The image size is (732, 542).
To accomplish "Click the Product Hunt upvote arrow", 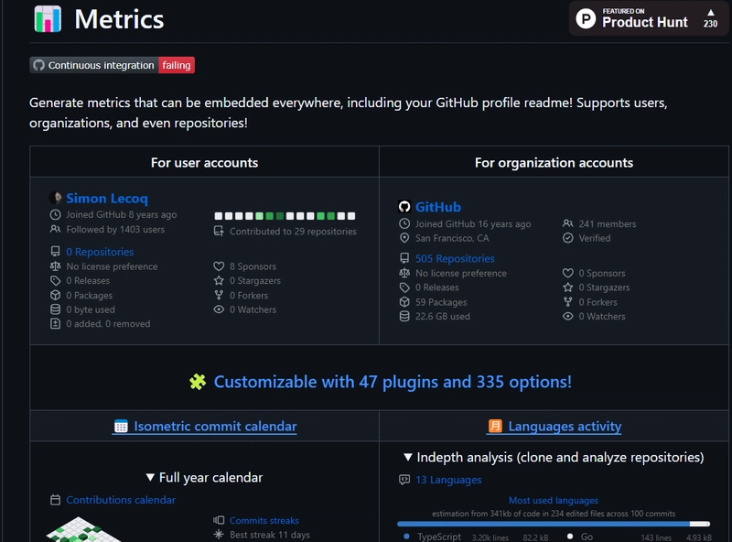I will [x=711, y=13].
